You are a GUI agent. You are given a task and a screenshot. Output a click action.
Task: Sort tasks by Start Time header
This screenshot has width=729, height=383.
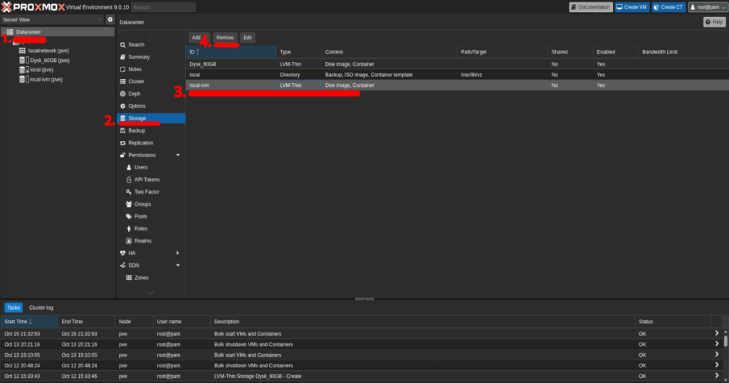point(29,322)
